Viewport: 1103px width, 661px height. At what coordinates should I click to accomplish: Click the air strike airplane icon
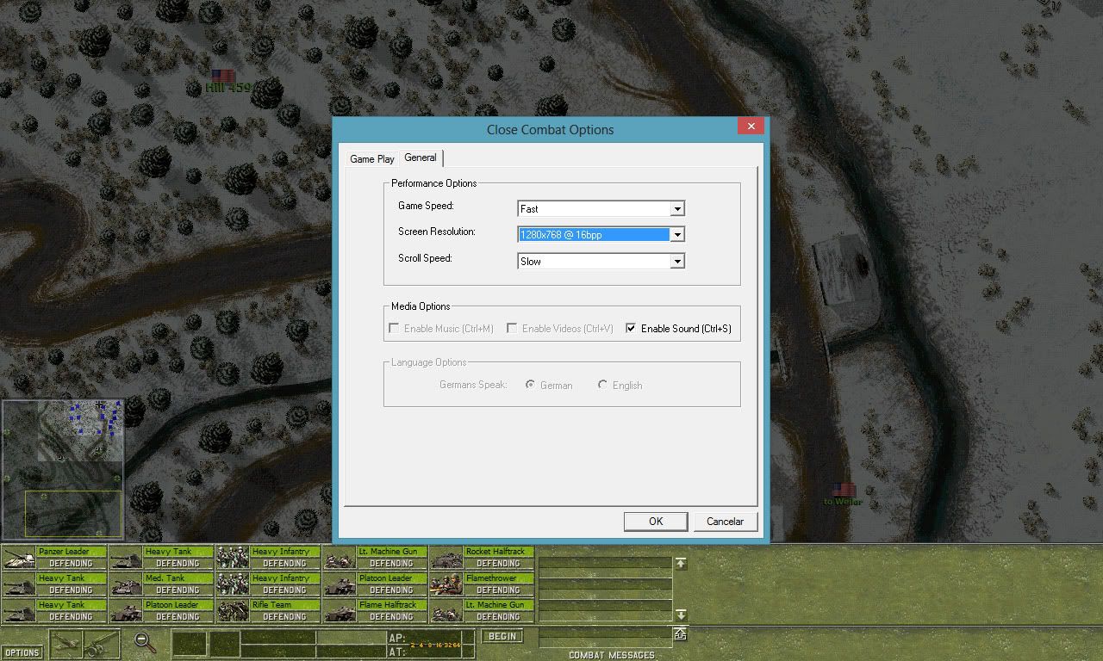click(66, 643)
